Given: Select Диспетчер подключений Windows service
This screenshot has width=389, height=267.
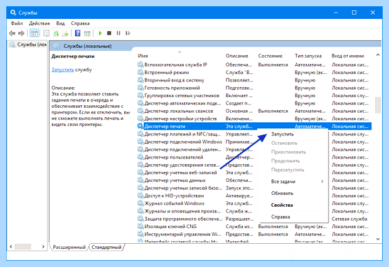Looking at the screenshot, I should [x=183, y=142].
